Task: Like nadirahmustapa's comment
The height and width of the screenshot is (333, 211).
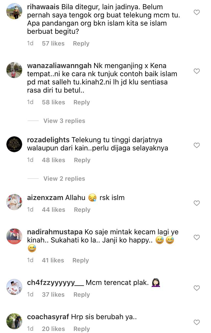Action: pyautogui.click(x=197, y=237)
